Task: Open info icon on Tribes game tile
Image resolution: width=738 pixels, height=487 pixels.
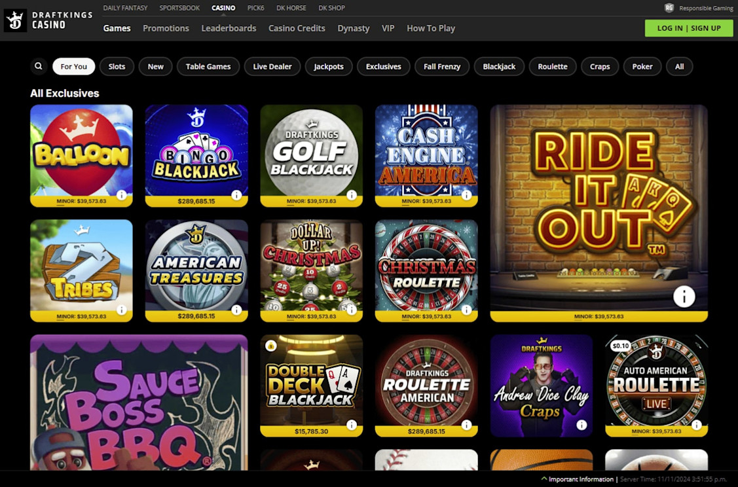Action: click(121, 310)
